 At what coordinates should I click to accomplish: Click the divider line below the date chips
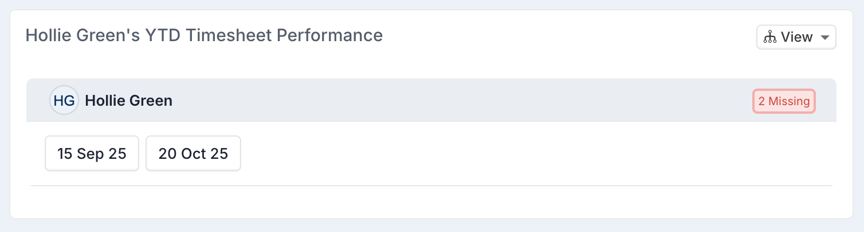pyautogui.click(x=430, y=186)
